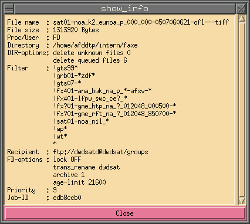Click Job-ID value edb8ccb0
Viewport: 250px width, 224px height.
pos(67,198)
